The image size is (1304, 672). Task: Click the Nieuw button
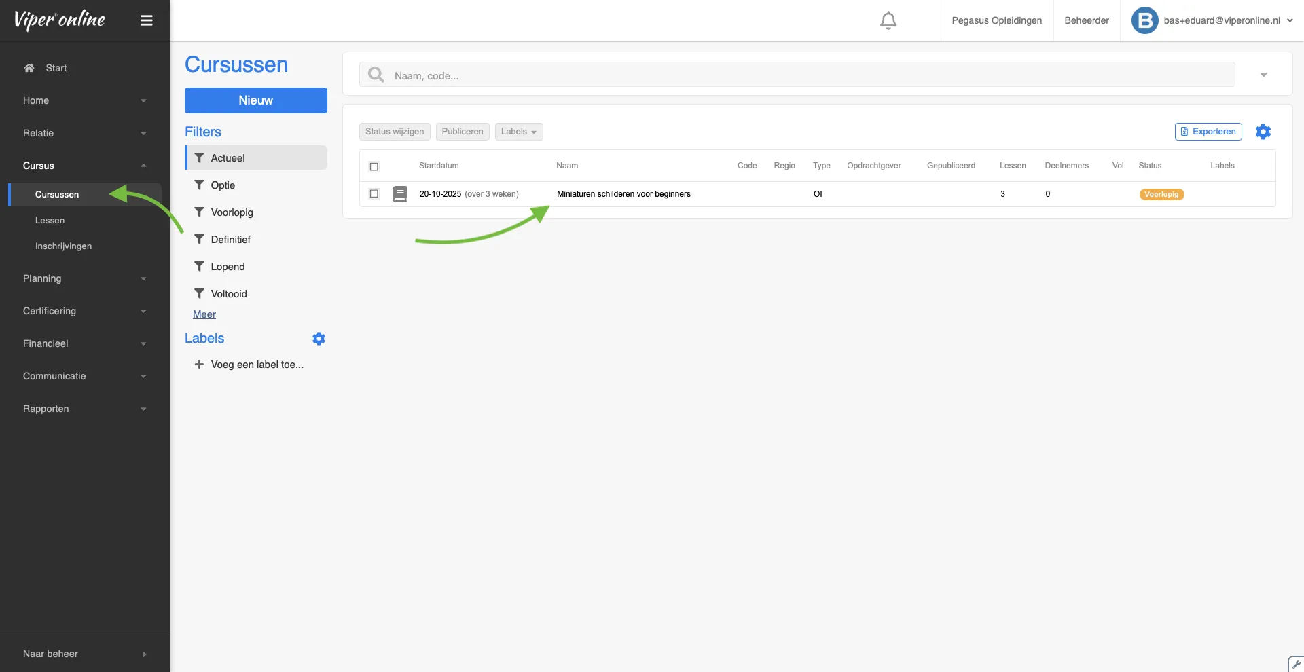[255, 100]
